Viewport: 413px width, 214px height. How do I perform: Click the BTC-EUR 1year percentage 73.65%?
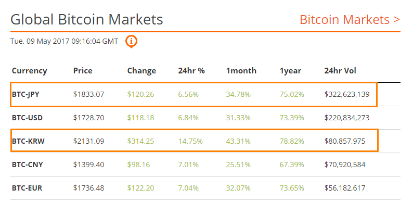(x=292, y=188)
